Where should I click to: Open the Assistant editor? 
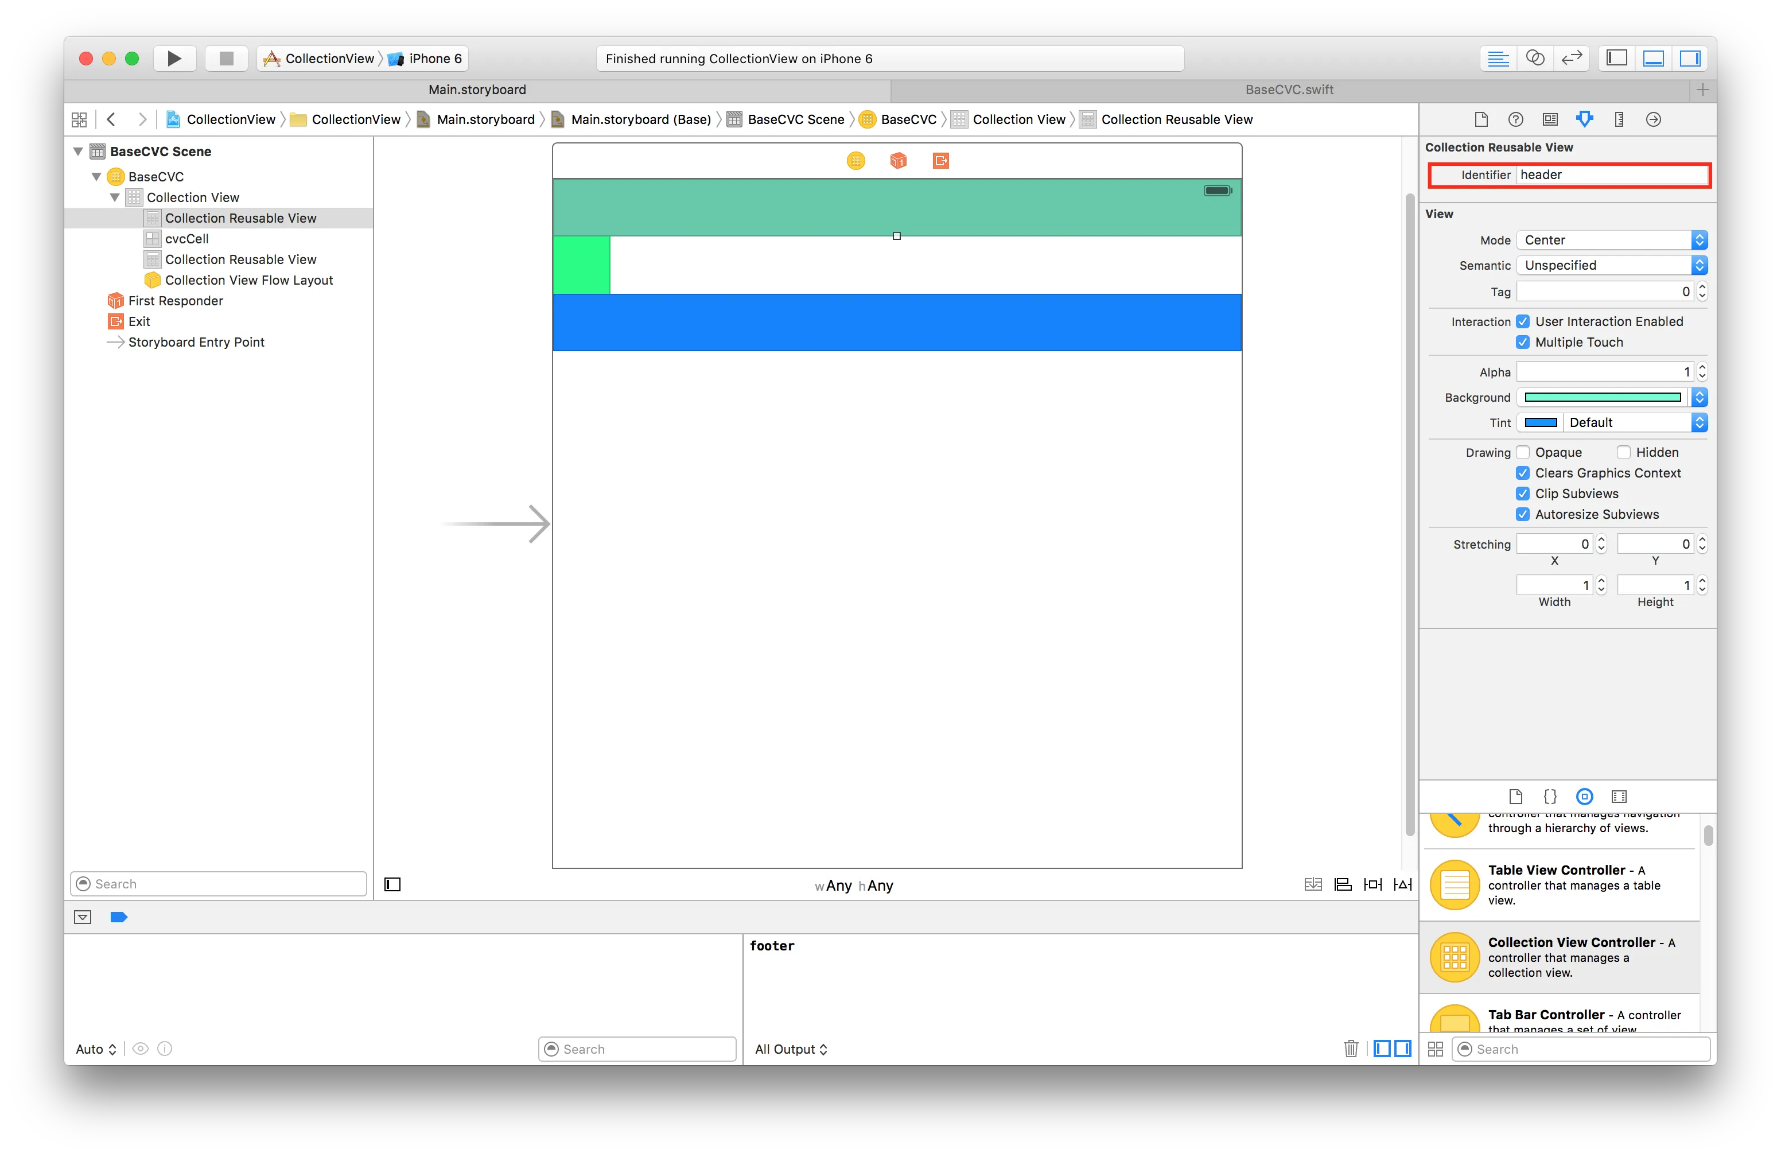(x=1535, y=59)
